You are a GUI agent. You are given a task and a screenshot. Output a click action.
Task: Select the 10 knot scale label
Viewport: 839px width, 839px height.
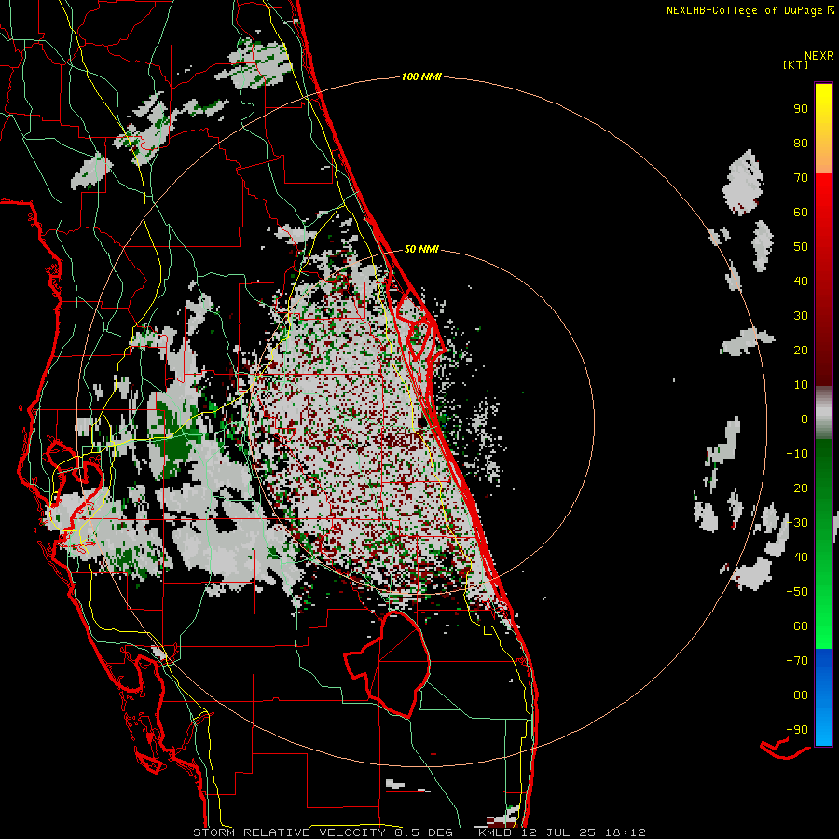click(x=801, y=385)
